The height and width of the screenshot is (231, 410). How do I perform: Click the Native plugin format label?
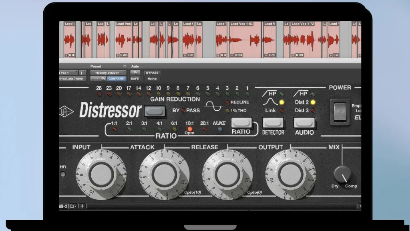click(152, 79)
